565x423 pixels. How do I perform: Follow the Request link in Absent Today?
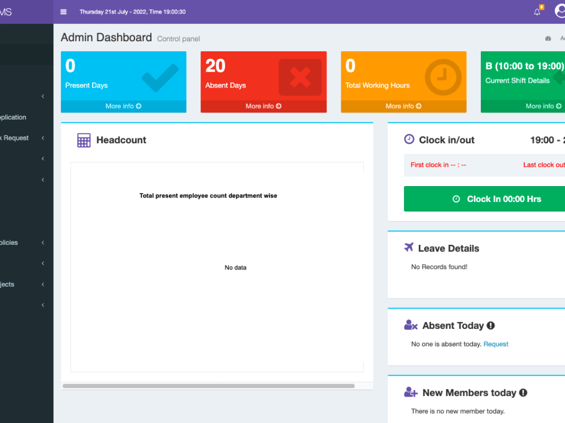point(496,344)
